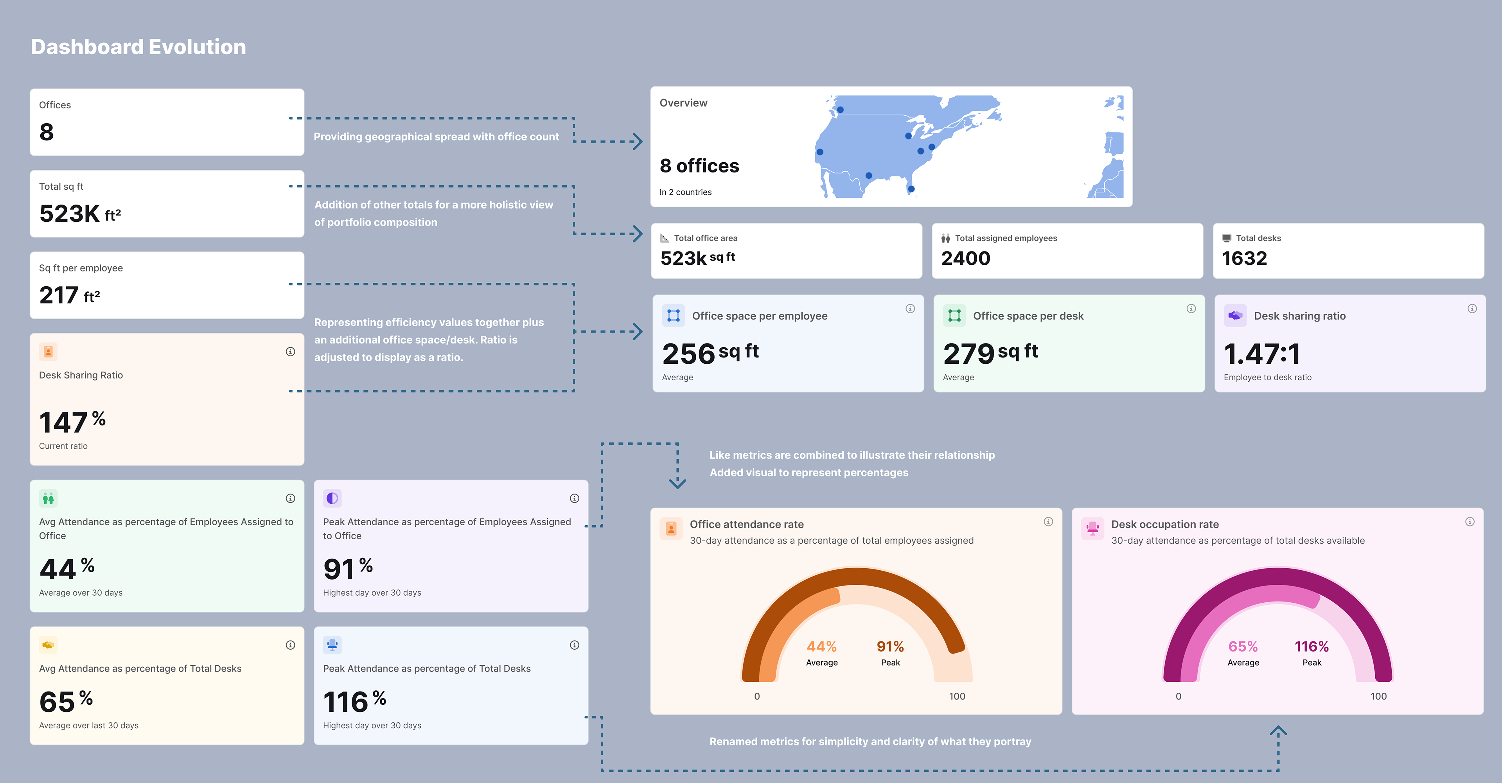Click yellow handshake icon on Avg Attendance Total Desks card

tap(49, 645)
